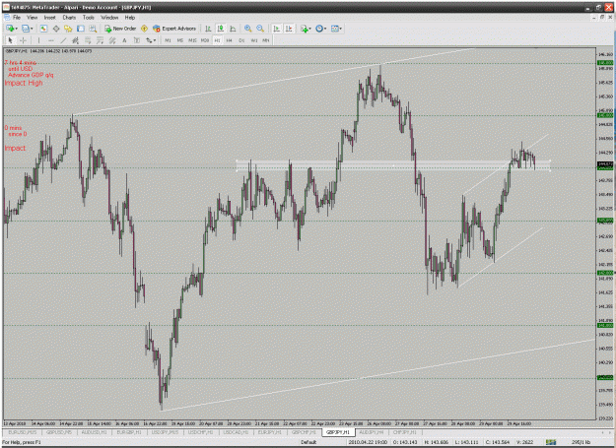
Task: Select the horizontal line drawing tool
Action: [51, 40]
